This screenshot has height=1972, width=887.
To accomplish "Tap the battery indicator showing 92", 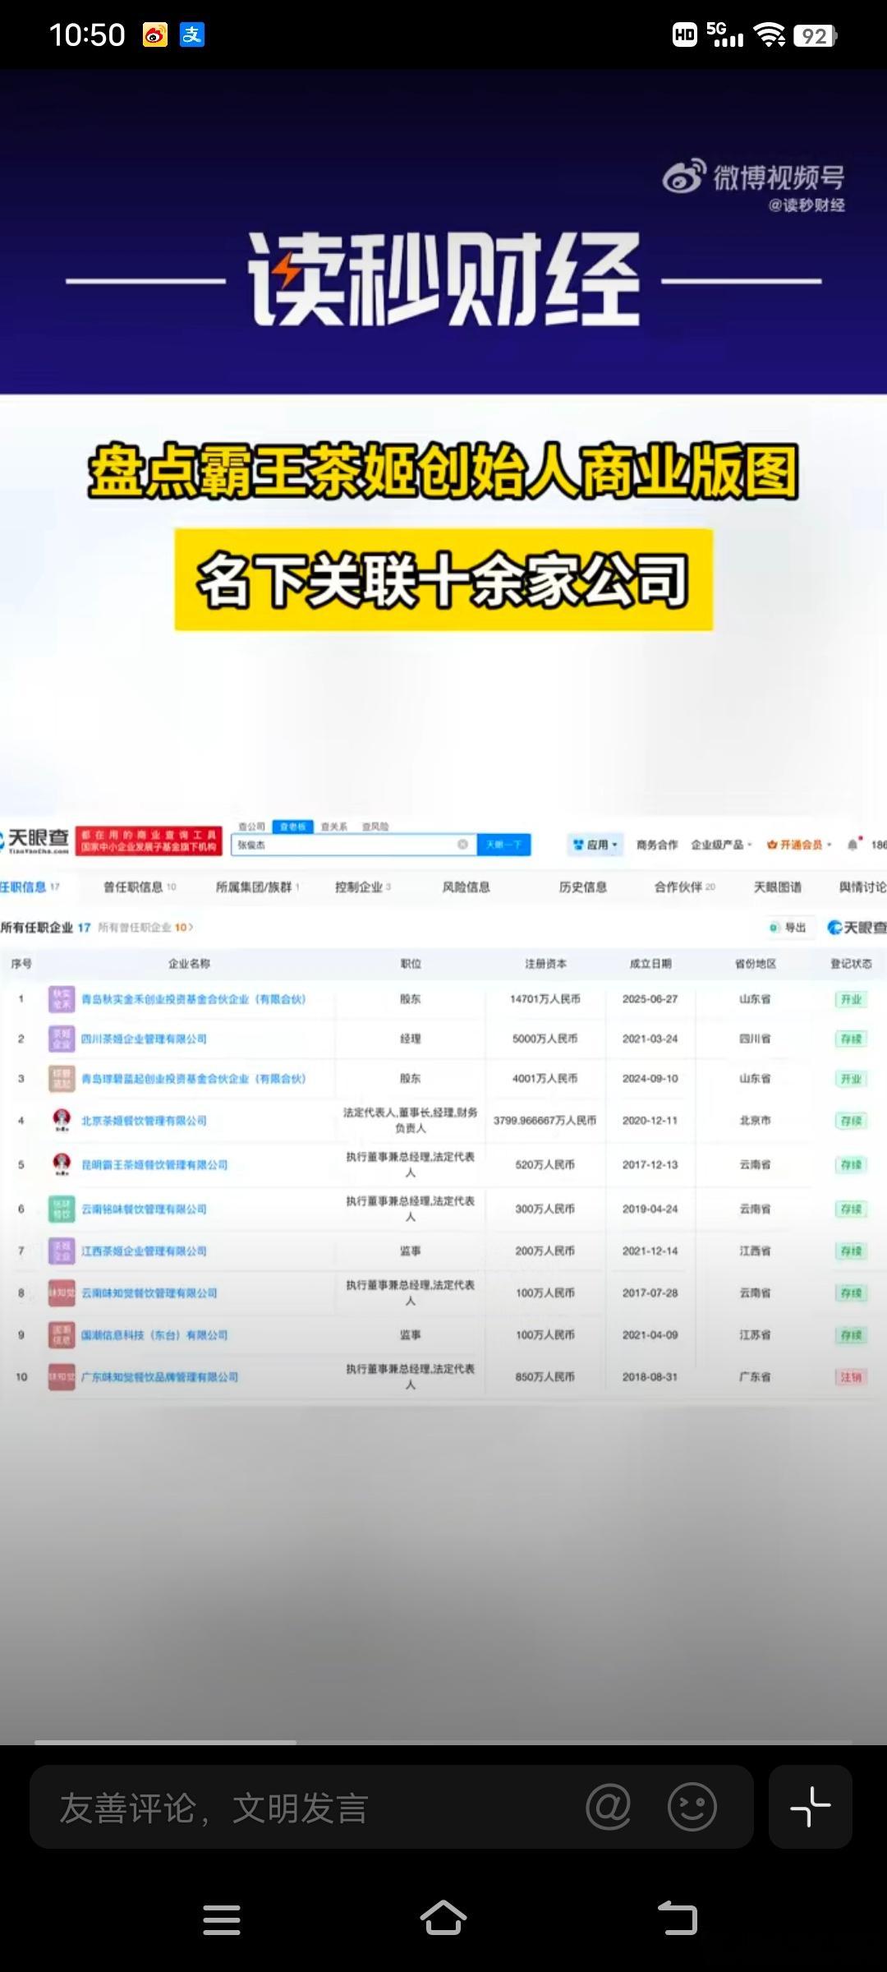I will 815,35.
